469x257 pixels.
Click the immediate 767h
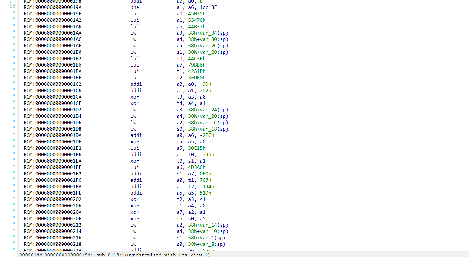(205, 180)
